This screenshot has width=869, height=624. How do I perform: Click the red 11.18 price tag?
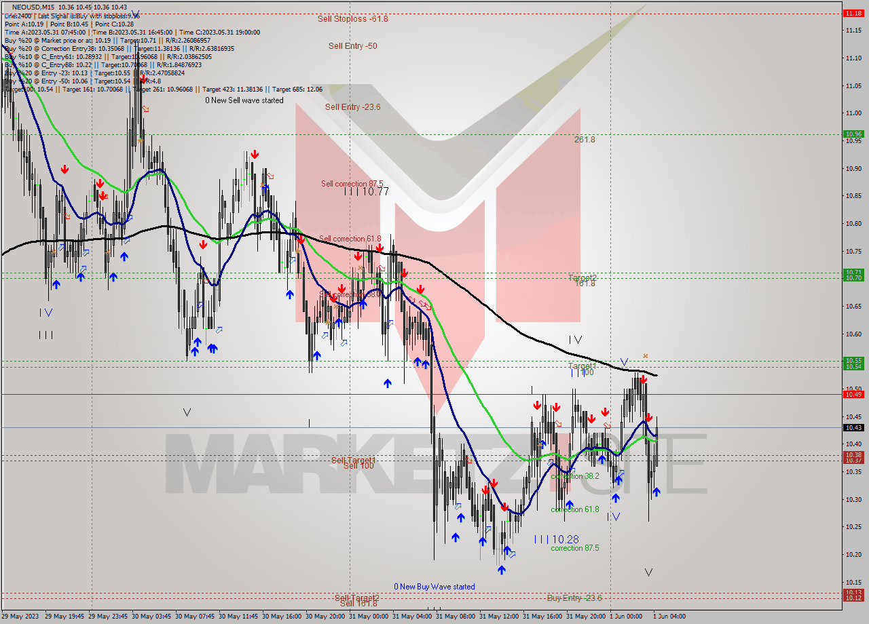853,13
